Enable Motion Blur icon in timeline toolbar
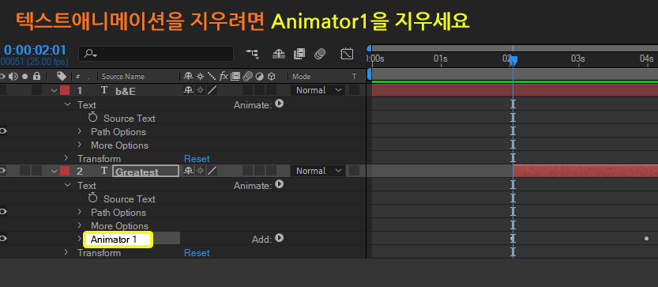Image resolution: width=658 pixels, height=287 pixels. point(320,53)
